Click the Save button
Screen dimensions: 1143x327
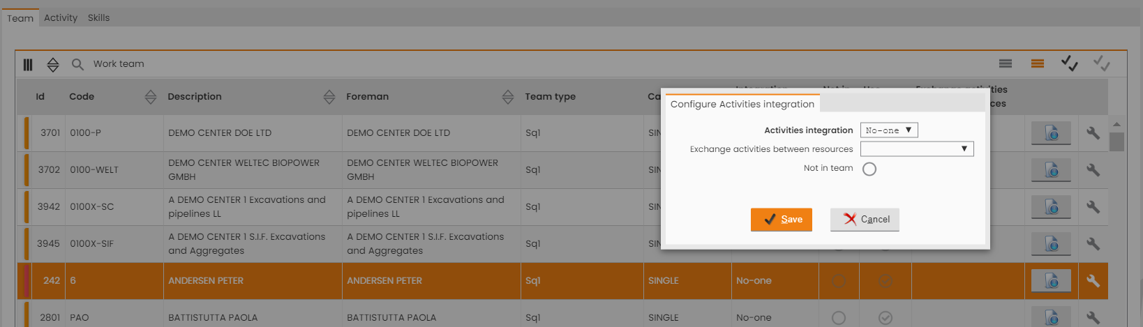click(782, 220)
